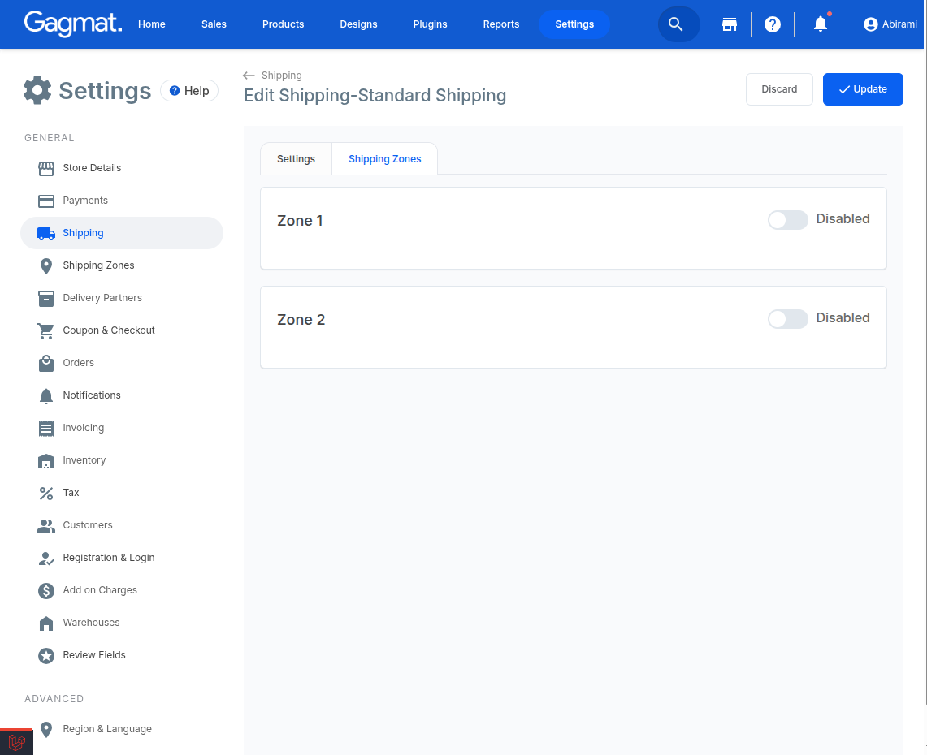This screenshot has height=755, width=927.
Task: Click the Gagmat logo
Action: tap(73, 24)
